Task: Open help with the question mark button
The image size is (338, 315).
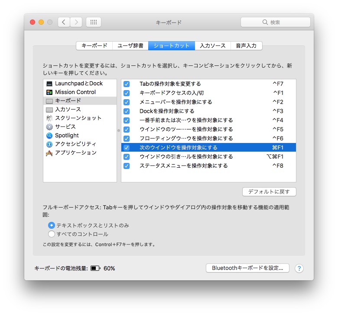Action: 299,269
